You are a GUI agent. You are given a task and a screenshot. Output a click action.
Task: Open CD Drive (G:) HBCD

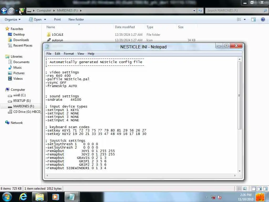click(27, 112)
